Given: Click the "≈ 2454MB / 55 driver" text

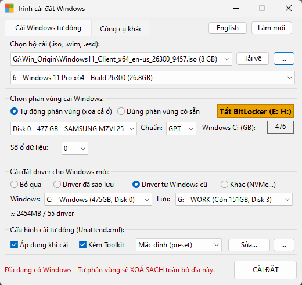Looking at the screenshot, I should click(42, 214).
